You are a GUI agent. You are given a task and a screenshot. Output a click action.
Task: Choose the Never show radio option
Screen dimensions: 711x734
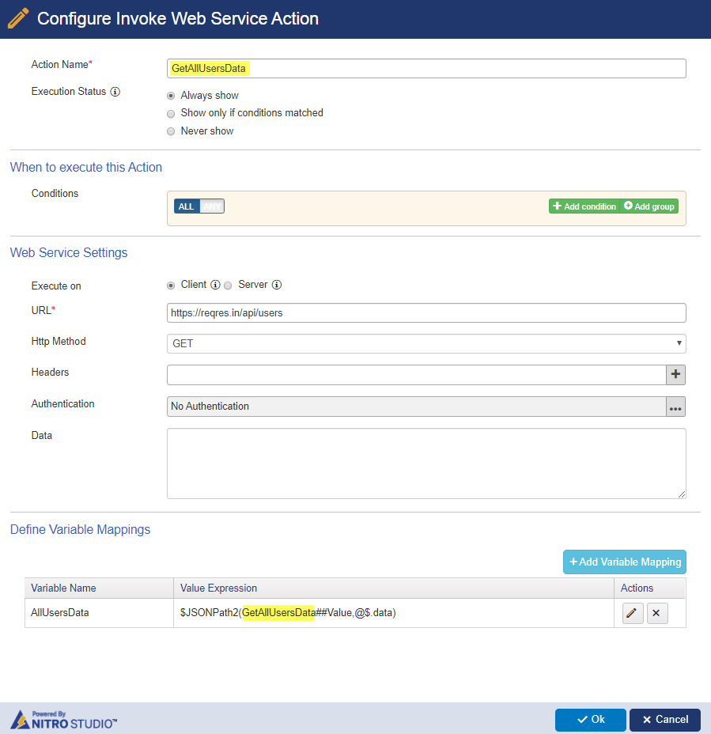tap(171, 131)
